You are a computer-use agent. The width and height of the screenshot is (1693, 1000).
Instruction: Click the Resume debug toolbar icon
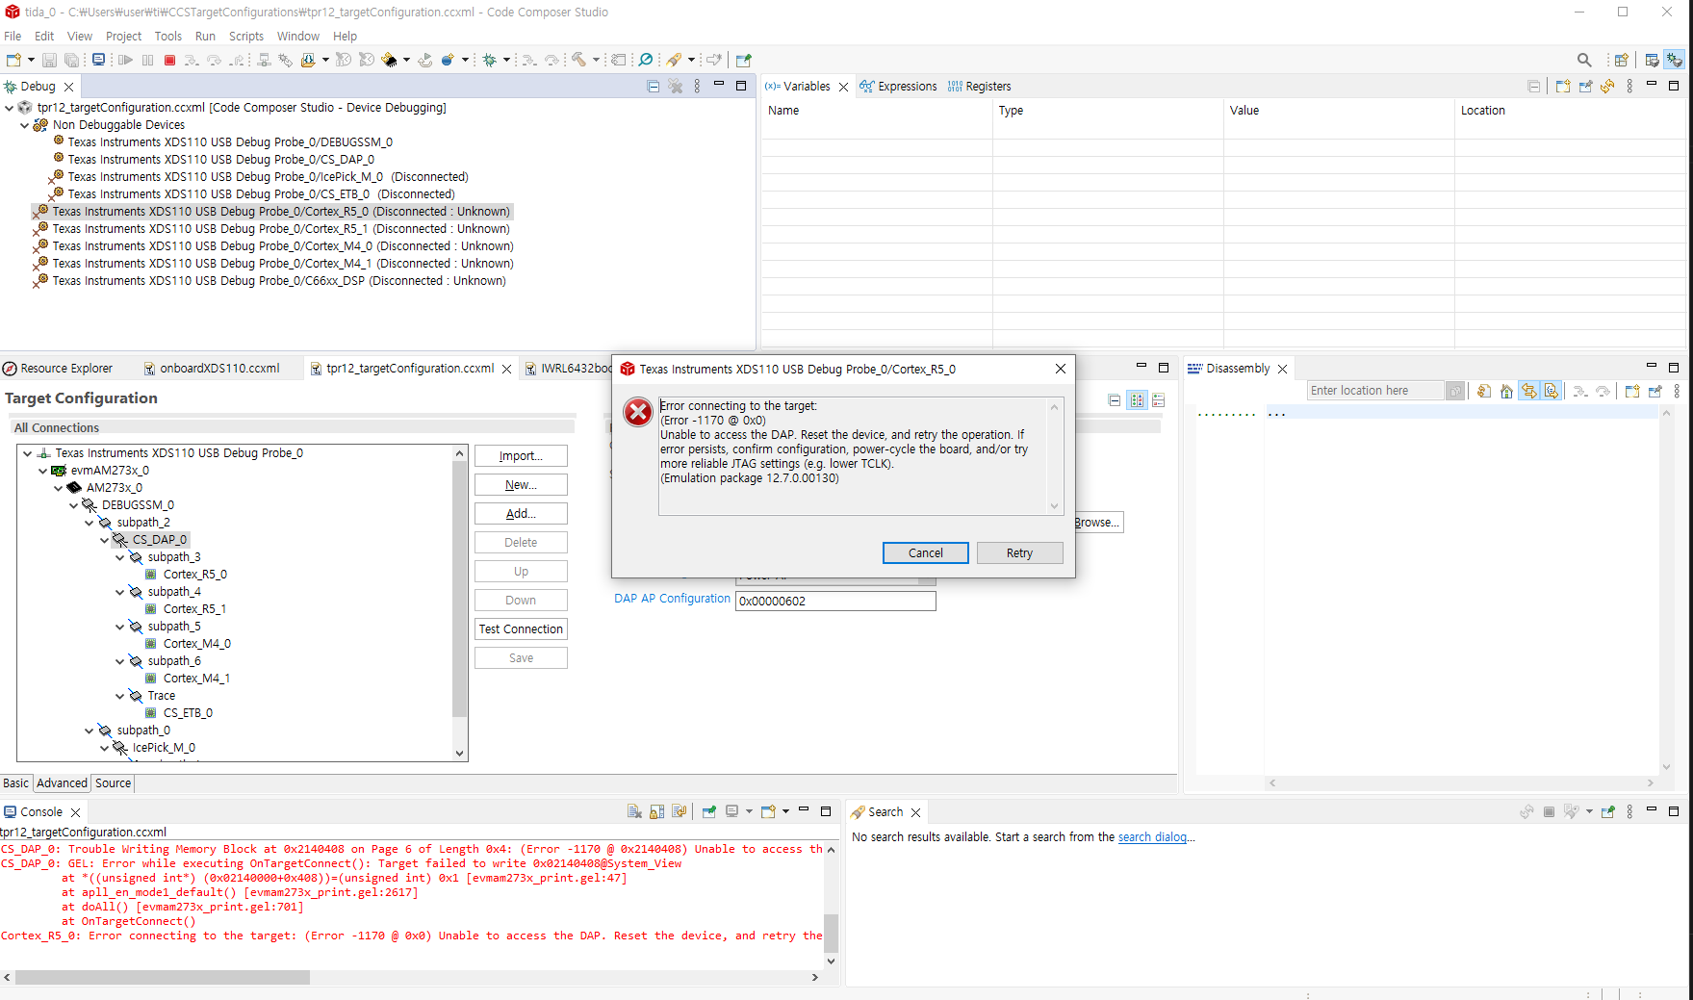pyautogui.click(x=125, y=60)
